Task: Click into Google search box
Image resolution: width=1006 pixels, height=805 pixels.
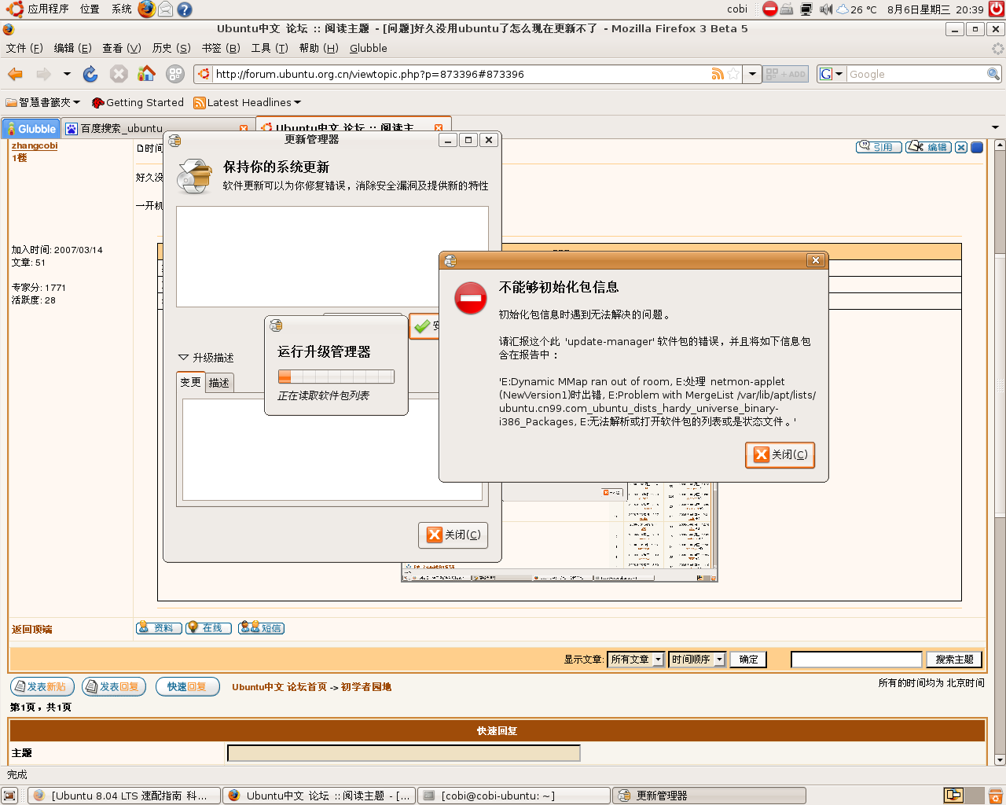Action: pos(916,74)
